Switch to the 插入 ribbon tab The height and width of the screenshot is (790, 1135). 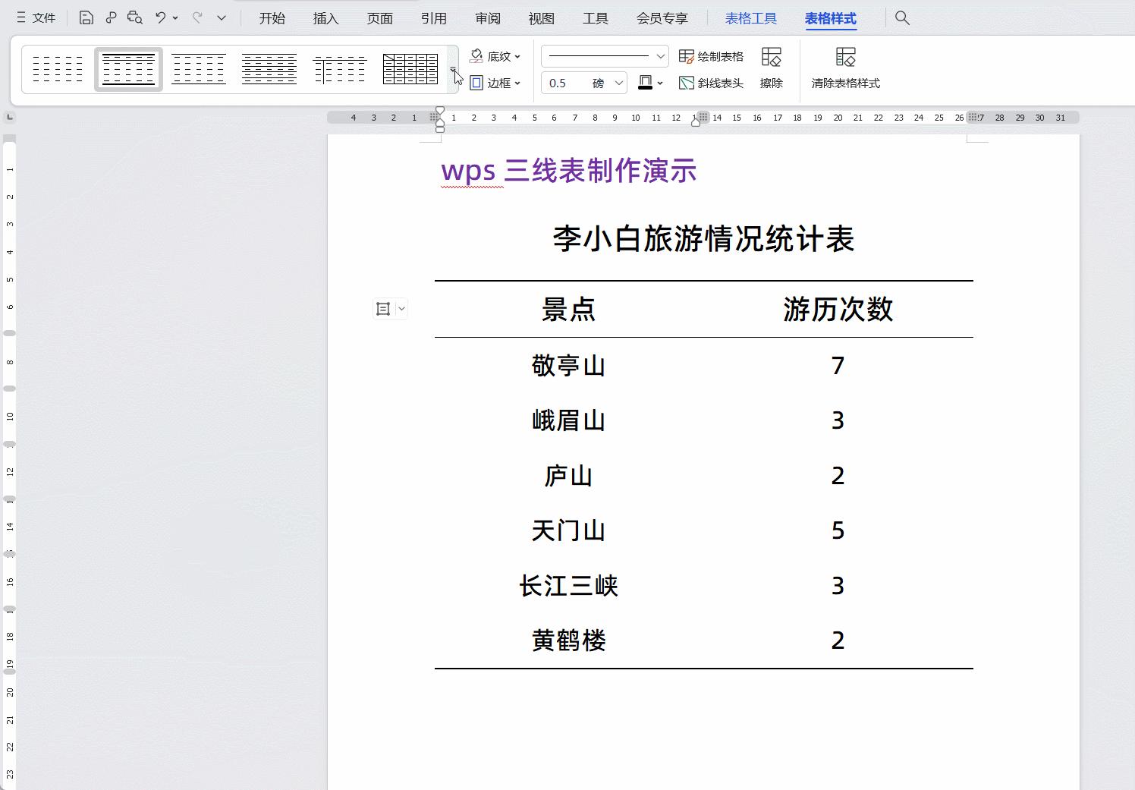point(325,17)
